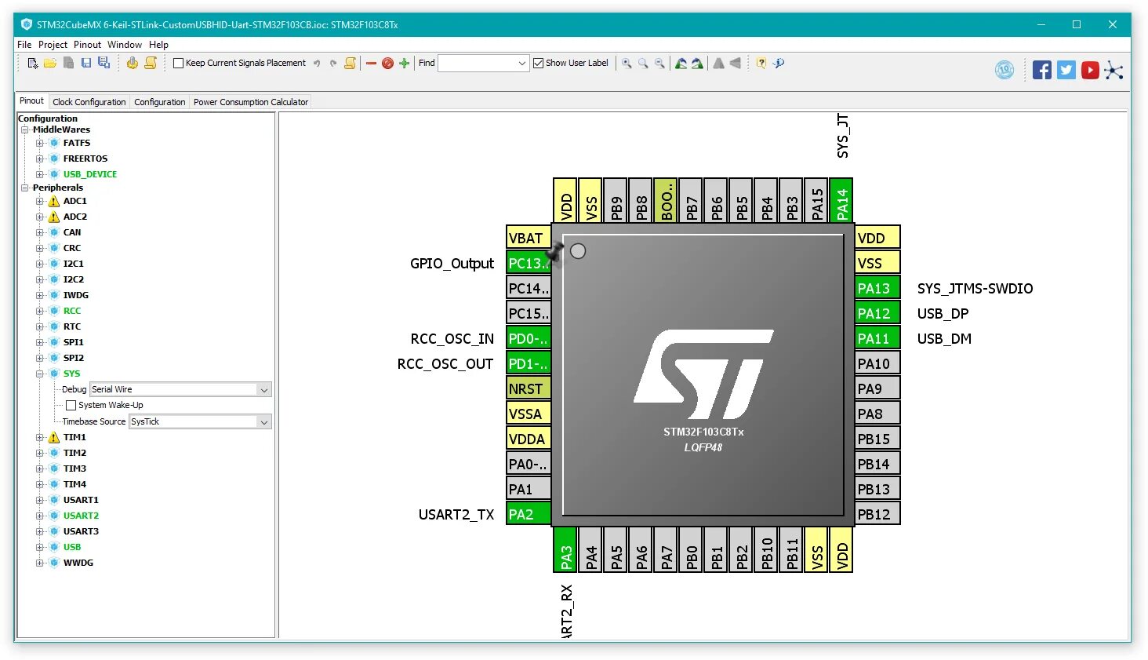Click the first zoom magnifier icon
Image resolution: width=1148 pixels, height=660 pixels.
click(x=627, y=63)
